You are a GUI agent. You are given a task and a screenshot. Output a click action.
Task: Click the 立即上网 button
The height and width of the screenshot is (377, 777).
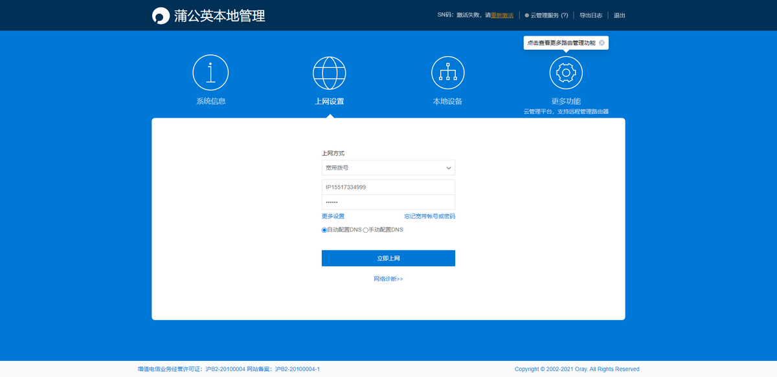click(x=388, y=258)
